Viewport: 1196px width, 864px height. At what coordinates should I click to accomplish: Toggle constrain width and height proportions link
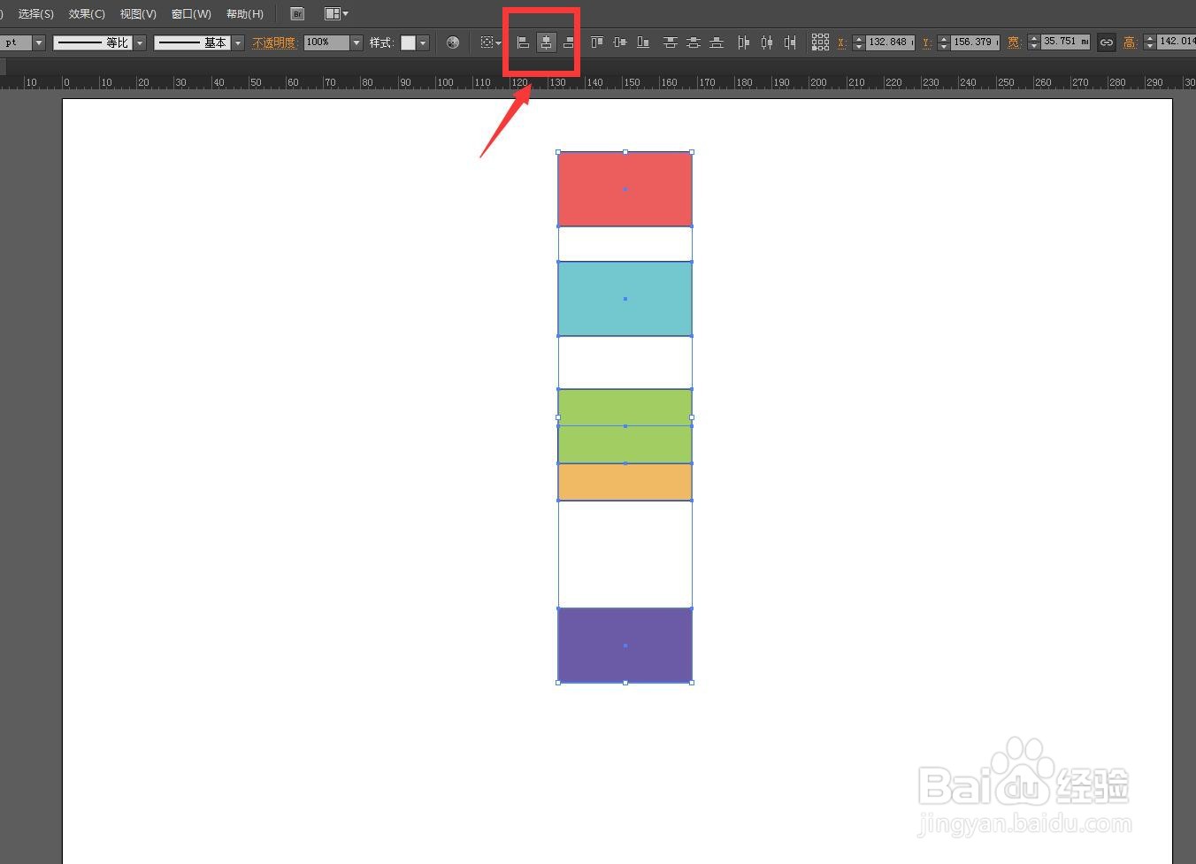point(1107,42)
